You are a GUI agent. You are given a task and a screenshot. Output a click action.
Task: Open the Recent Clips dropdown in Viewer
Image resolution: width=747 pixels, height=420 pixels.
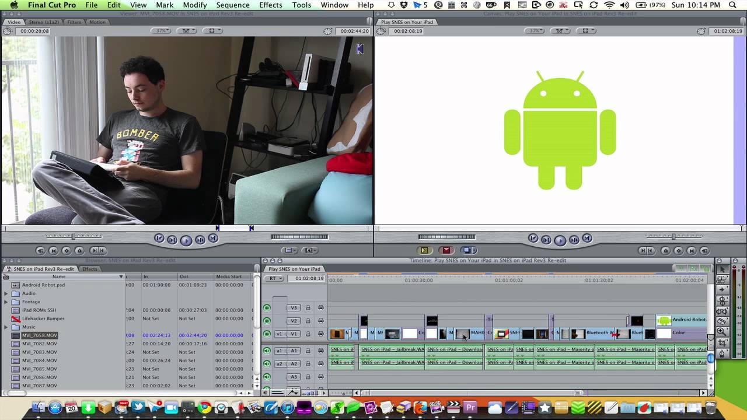coord(289,250)
